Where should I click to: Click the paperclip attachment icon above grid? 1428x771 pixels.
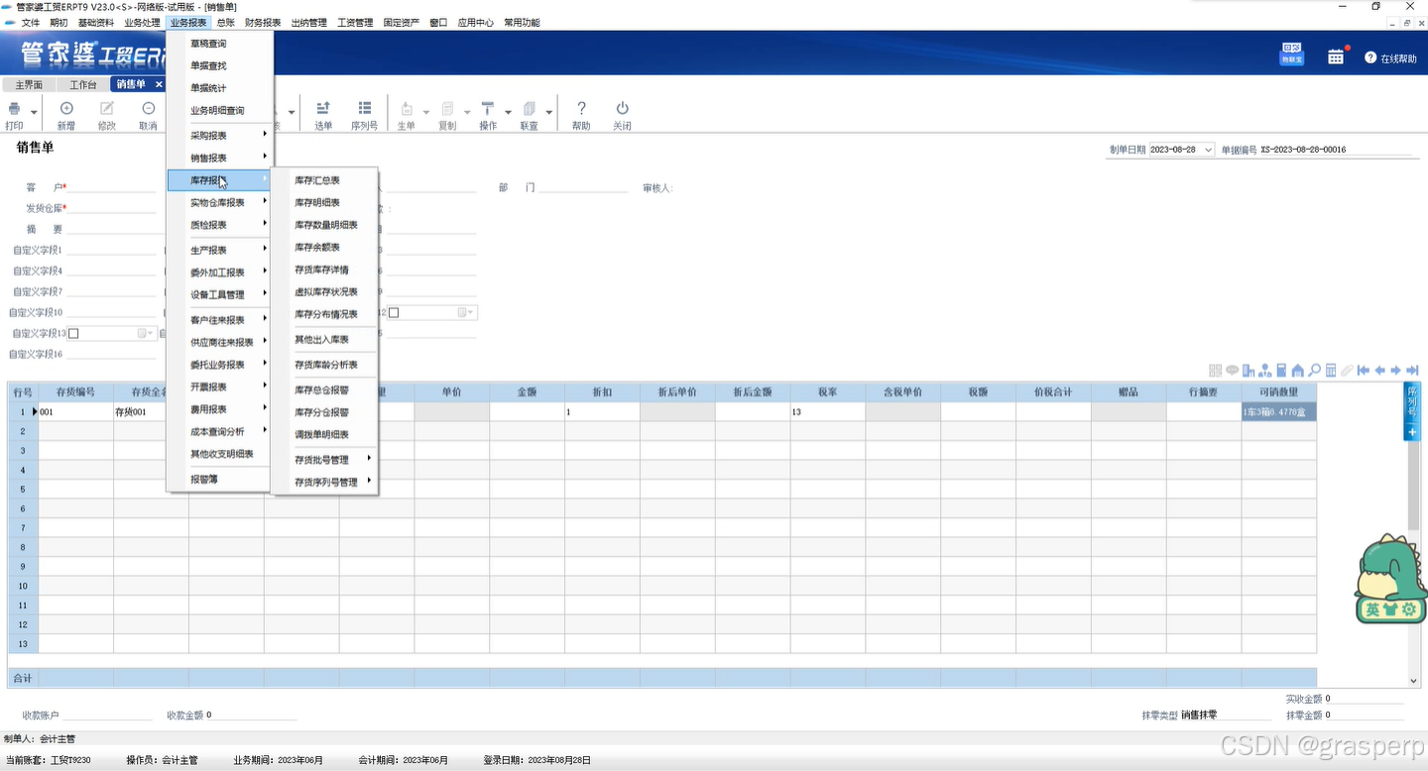(x=1347, y=371)
